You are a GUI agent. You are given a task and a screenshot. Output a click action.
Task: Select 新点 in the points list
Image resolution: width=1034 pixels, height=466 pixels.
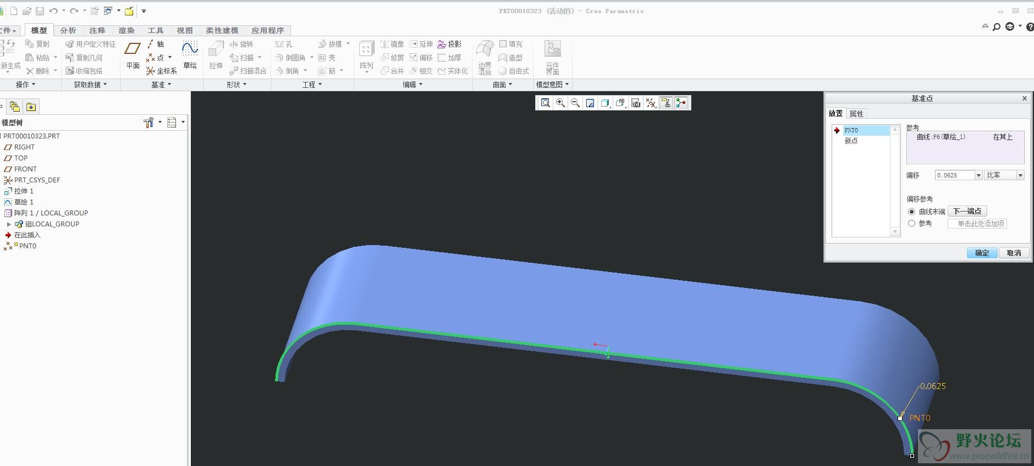point(851,141)
